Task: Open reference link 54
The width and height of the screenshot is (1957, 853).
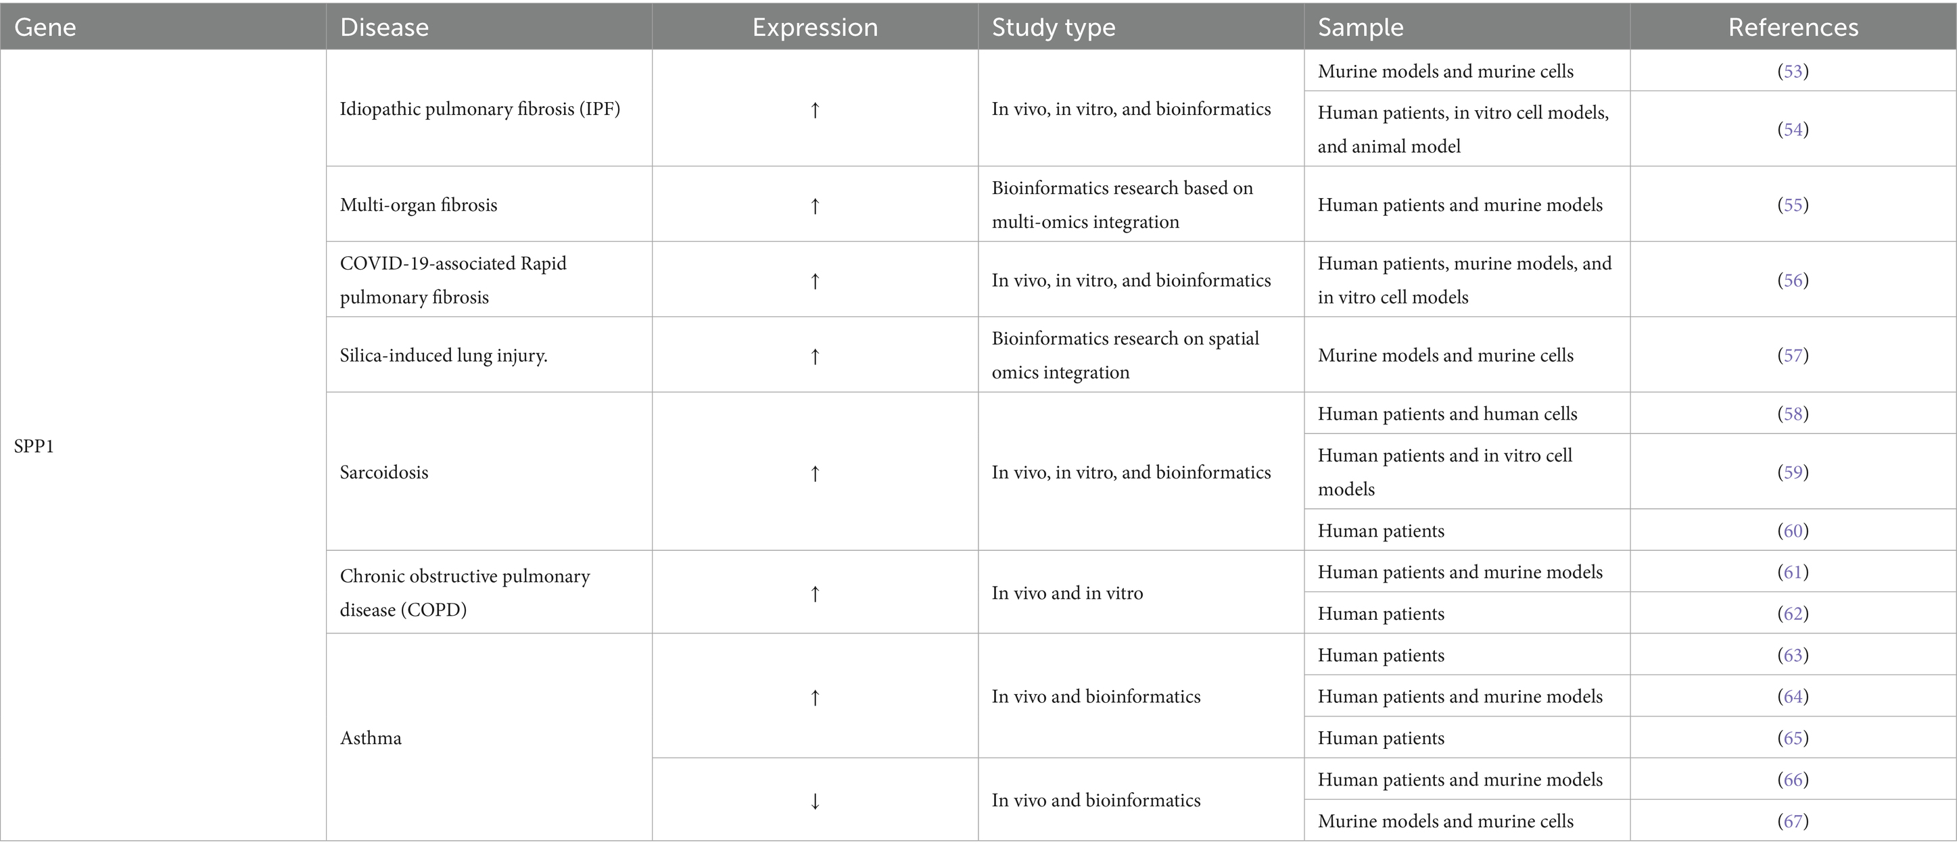Action: [x=1793, y=130]
